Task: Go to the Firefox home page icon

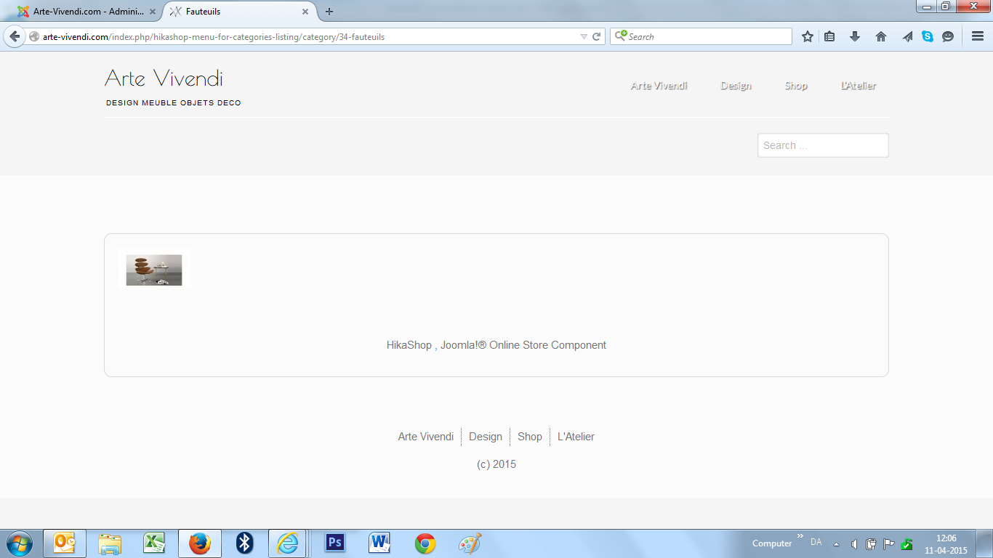Action: coord(881,36)
